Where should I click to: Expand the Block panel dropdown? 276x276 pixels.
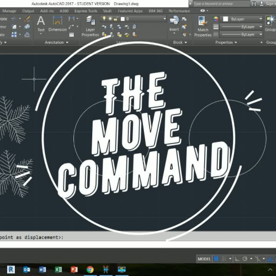tap(180, 43)
